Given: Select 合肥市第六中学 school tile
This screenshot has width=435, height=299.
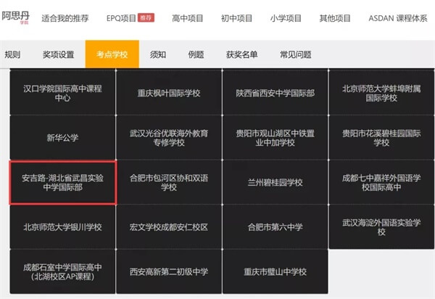Looking at the screenshot, I should [x=275, y=227].
